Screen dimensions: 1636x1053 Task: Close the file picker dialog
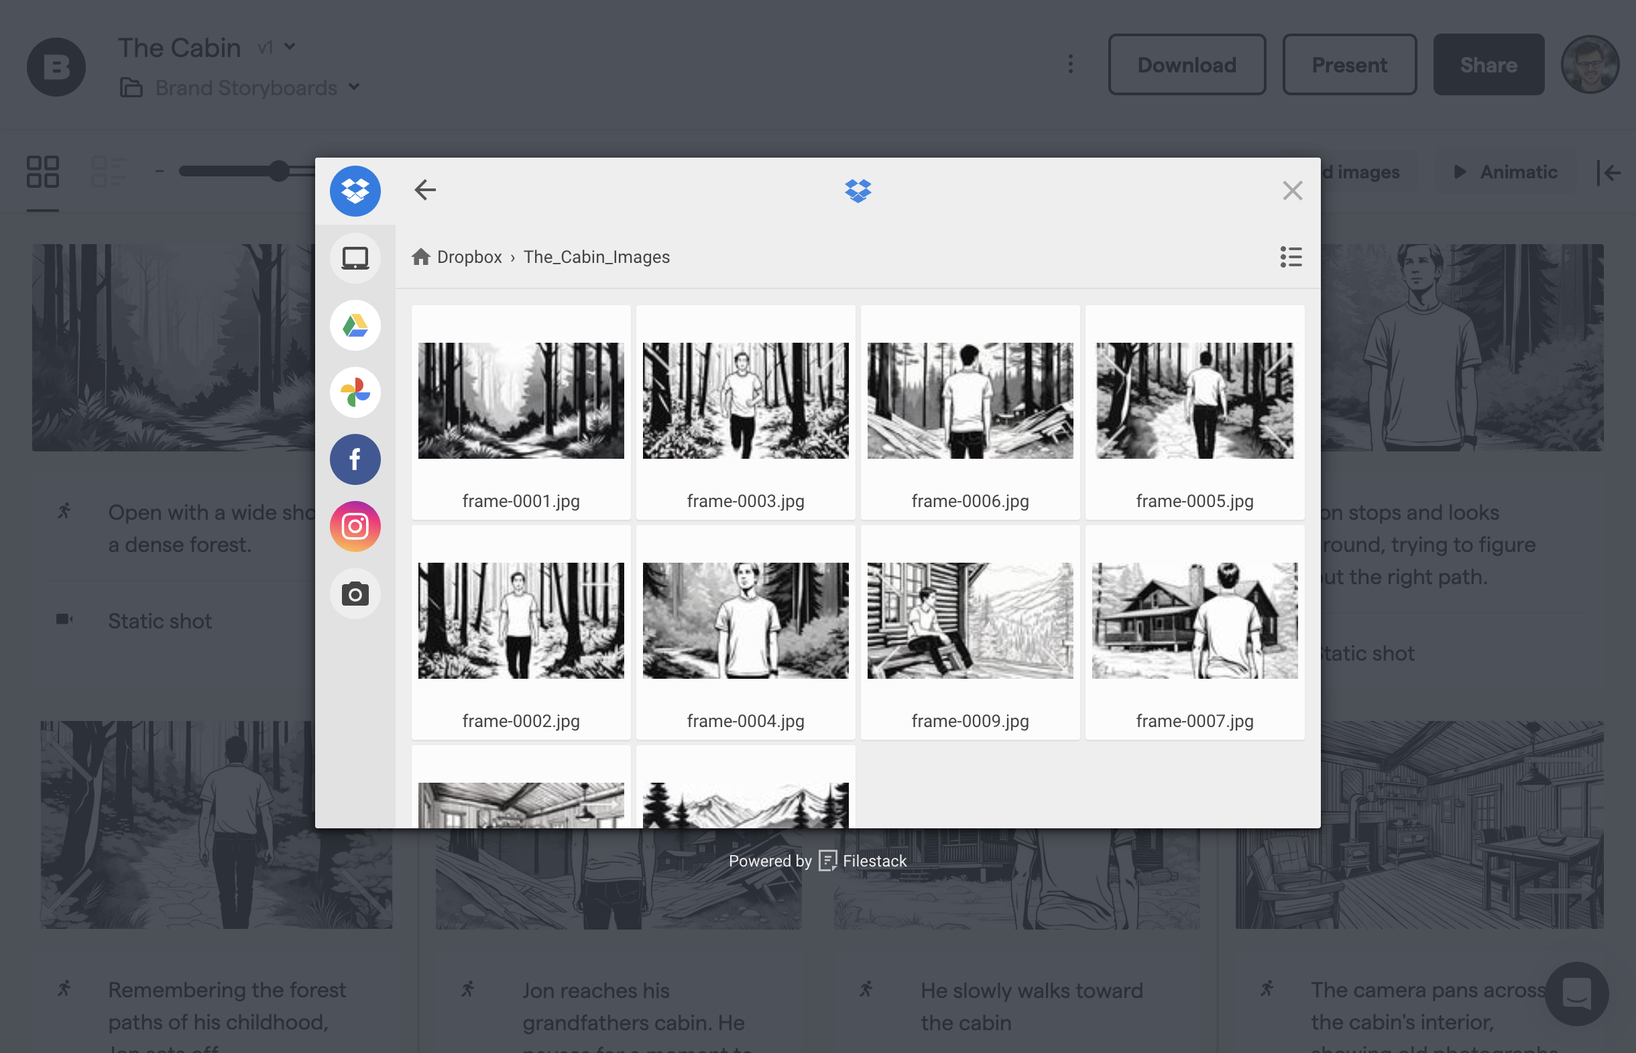pyautogui.click(x=1291, y=190)
